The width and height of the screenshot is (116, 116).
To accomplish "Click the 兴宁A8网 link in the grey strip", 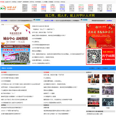I will coord(4,21).
